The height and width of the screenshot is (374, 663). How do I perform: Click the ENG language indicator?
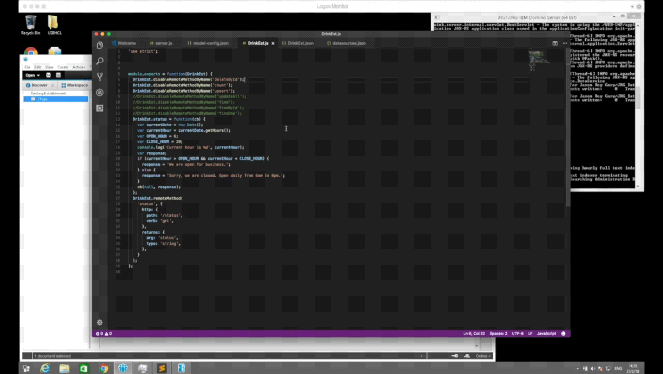click(618, 369)
